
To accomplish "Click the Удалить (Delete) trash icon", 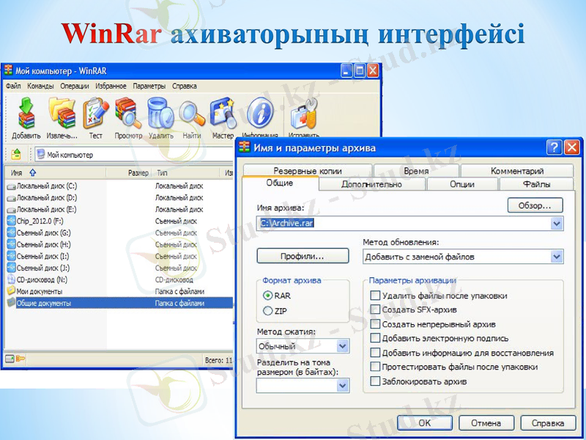I will pos(160,114).
